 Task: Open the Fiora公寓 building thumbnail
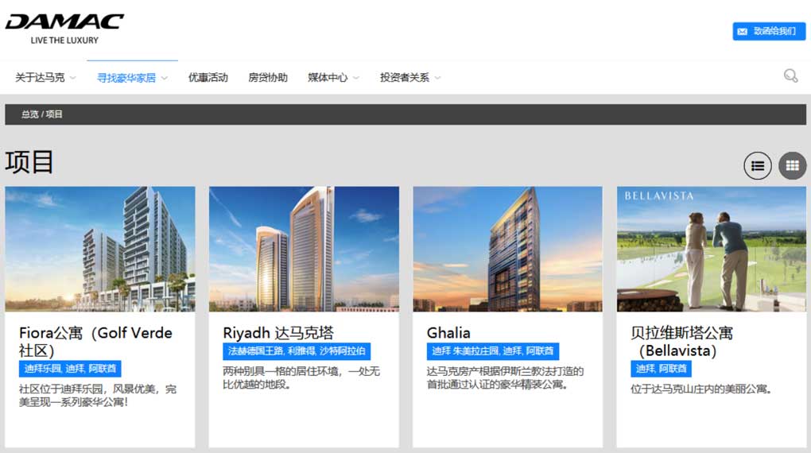click(100, 250)
